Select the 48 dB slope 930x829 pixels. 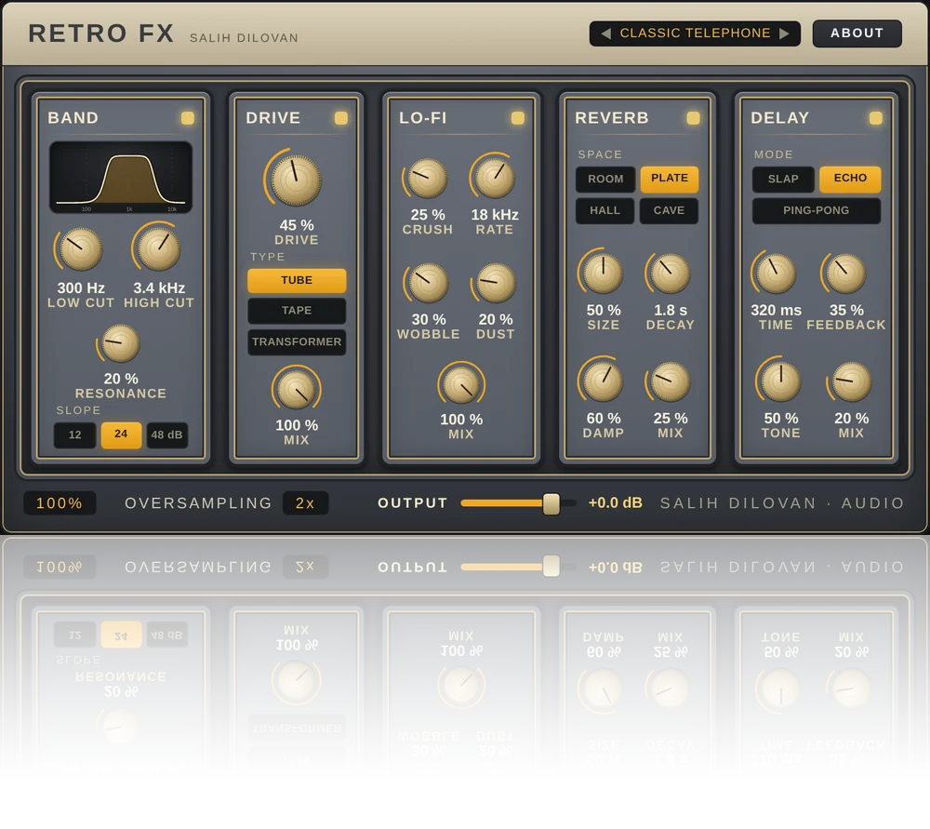coord(166,435)
